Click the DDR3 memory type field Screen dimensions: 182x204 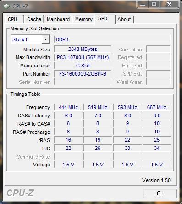click(112, 39)
